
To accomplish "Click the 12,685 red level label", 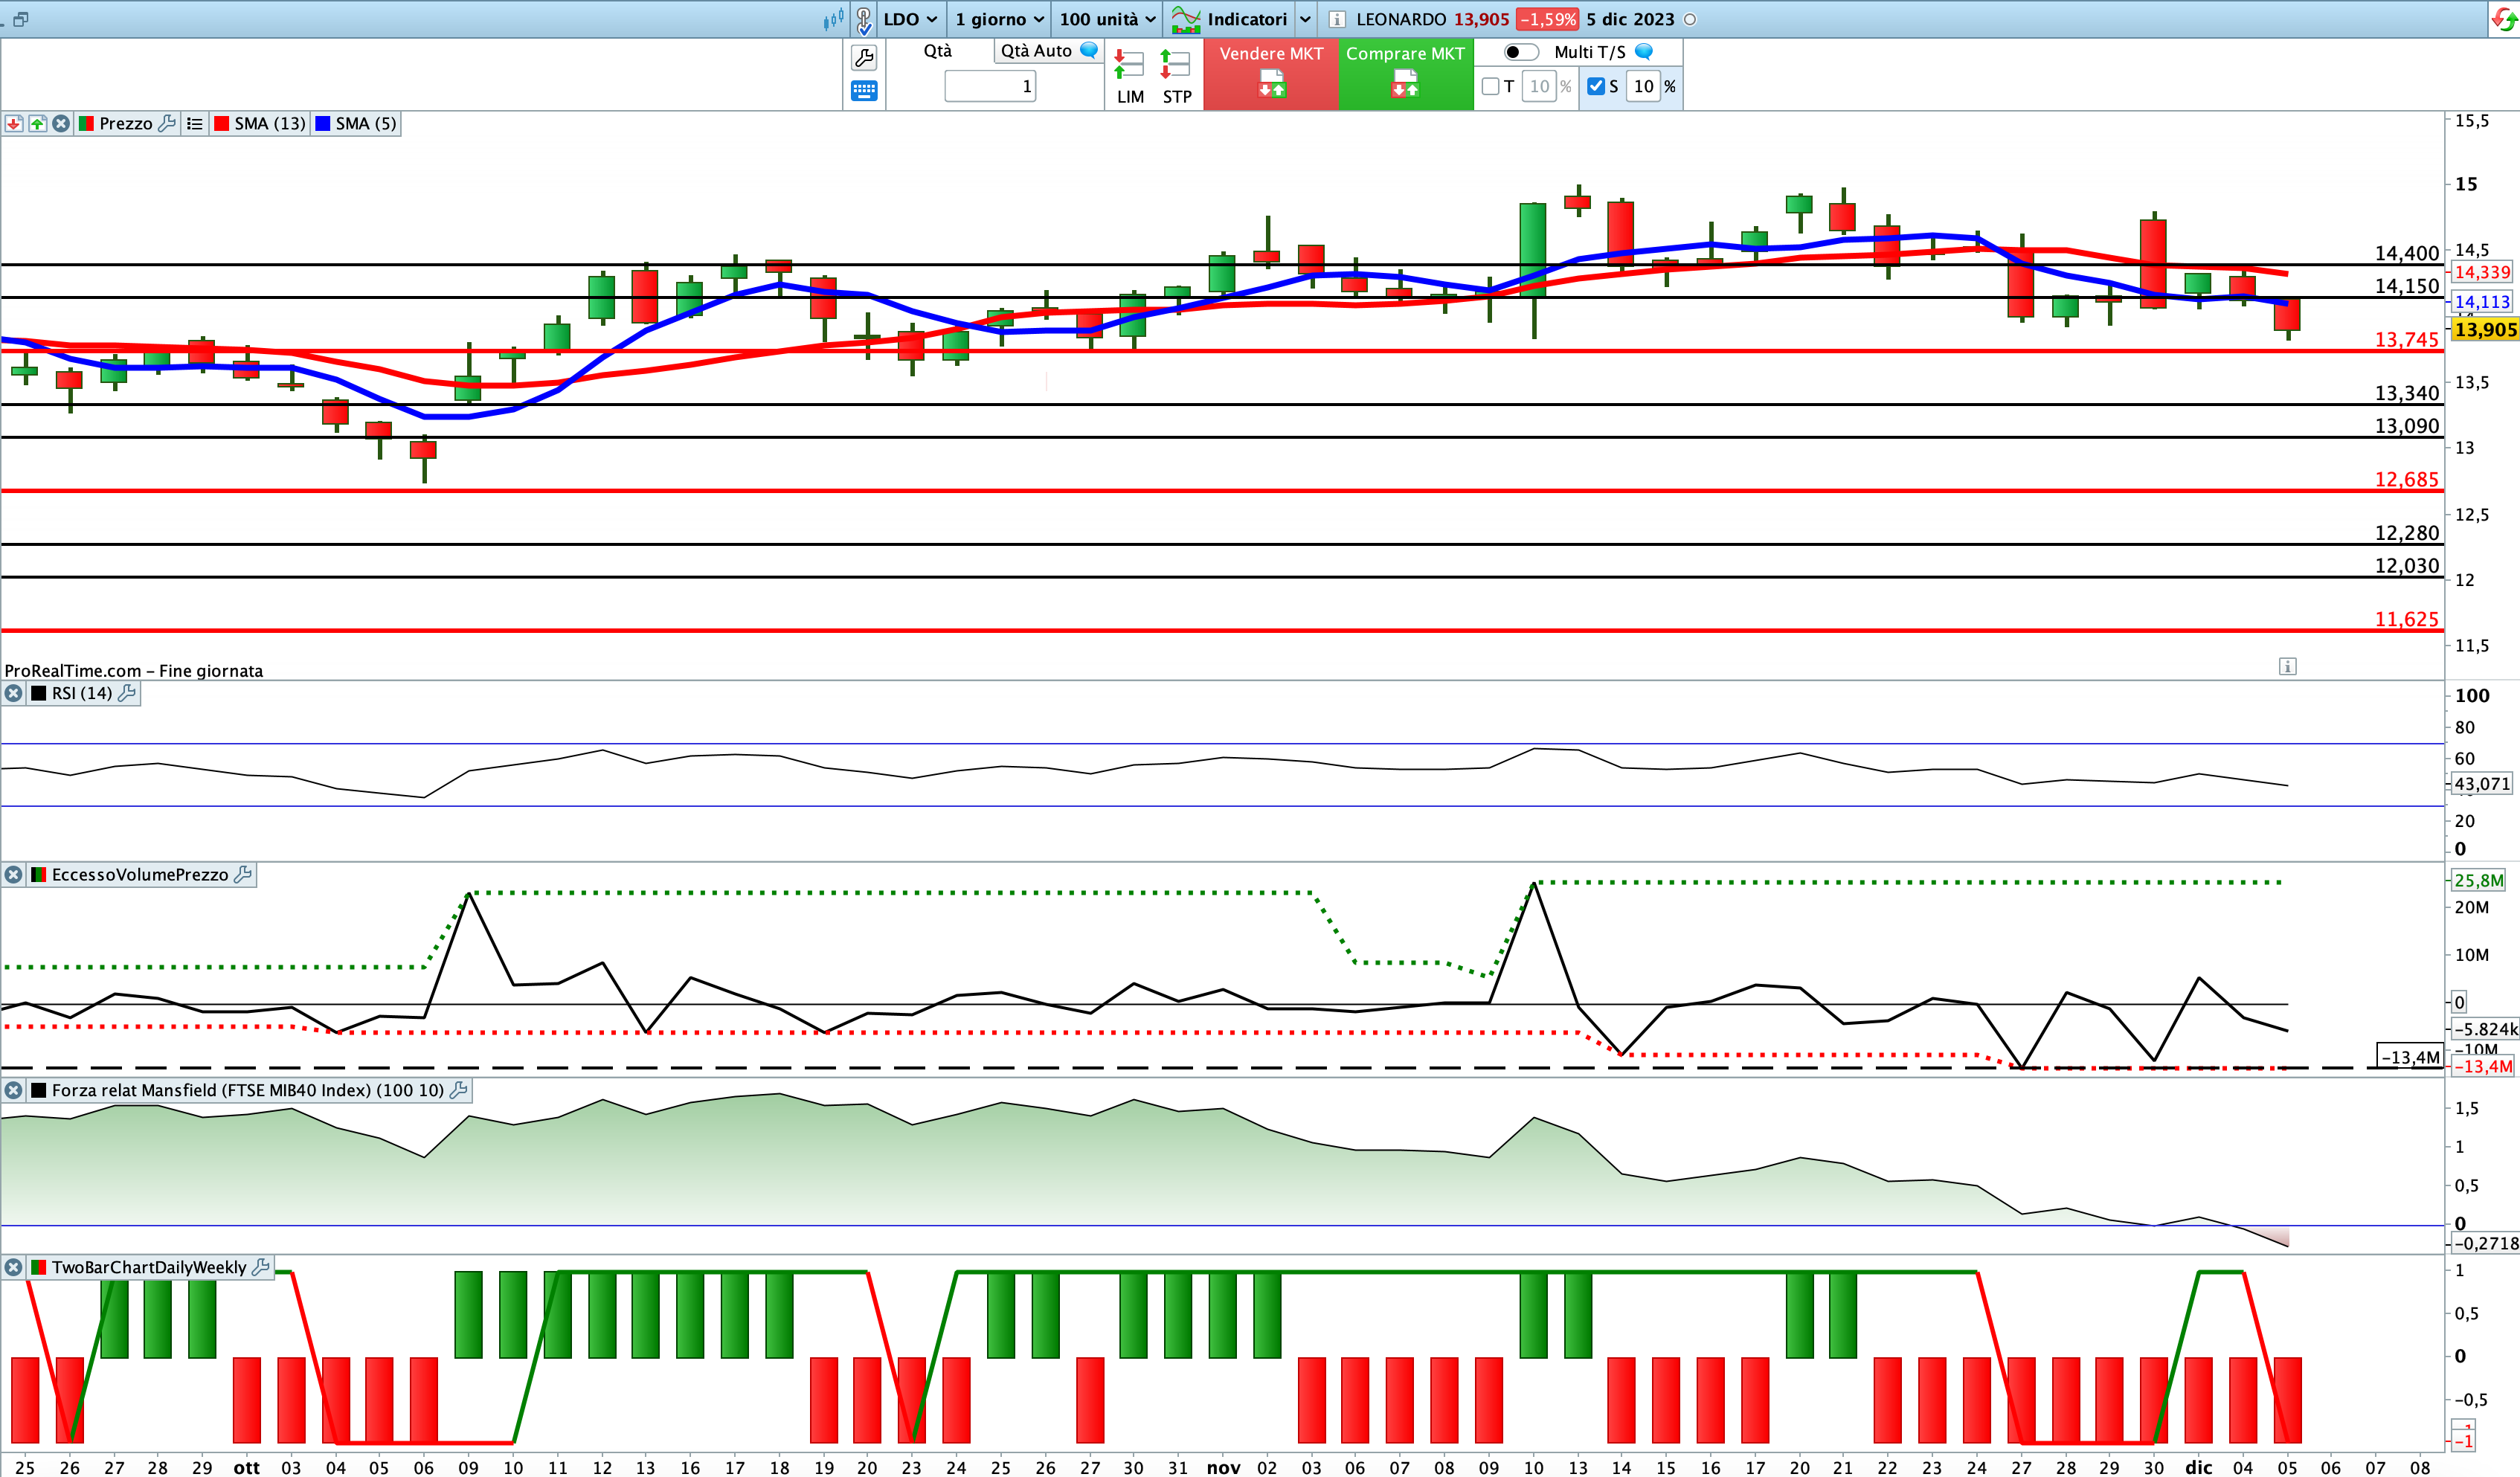I will click(x=2407, y=480).
